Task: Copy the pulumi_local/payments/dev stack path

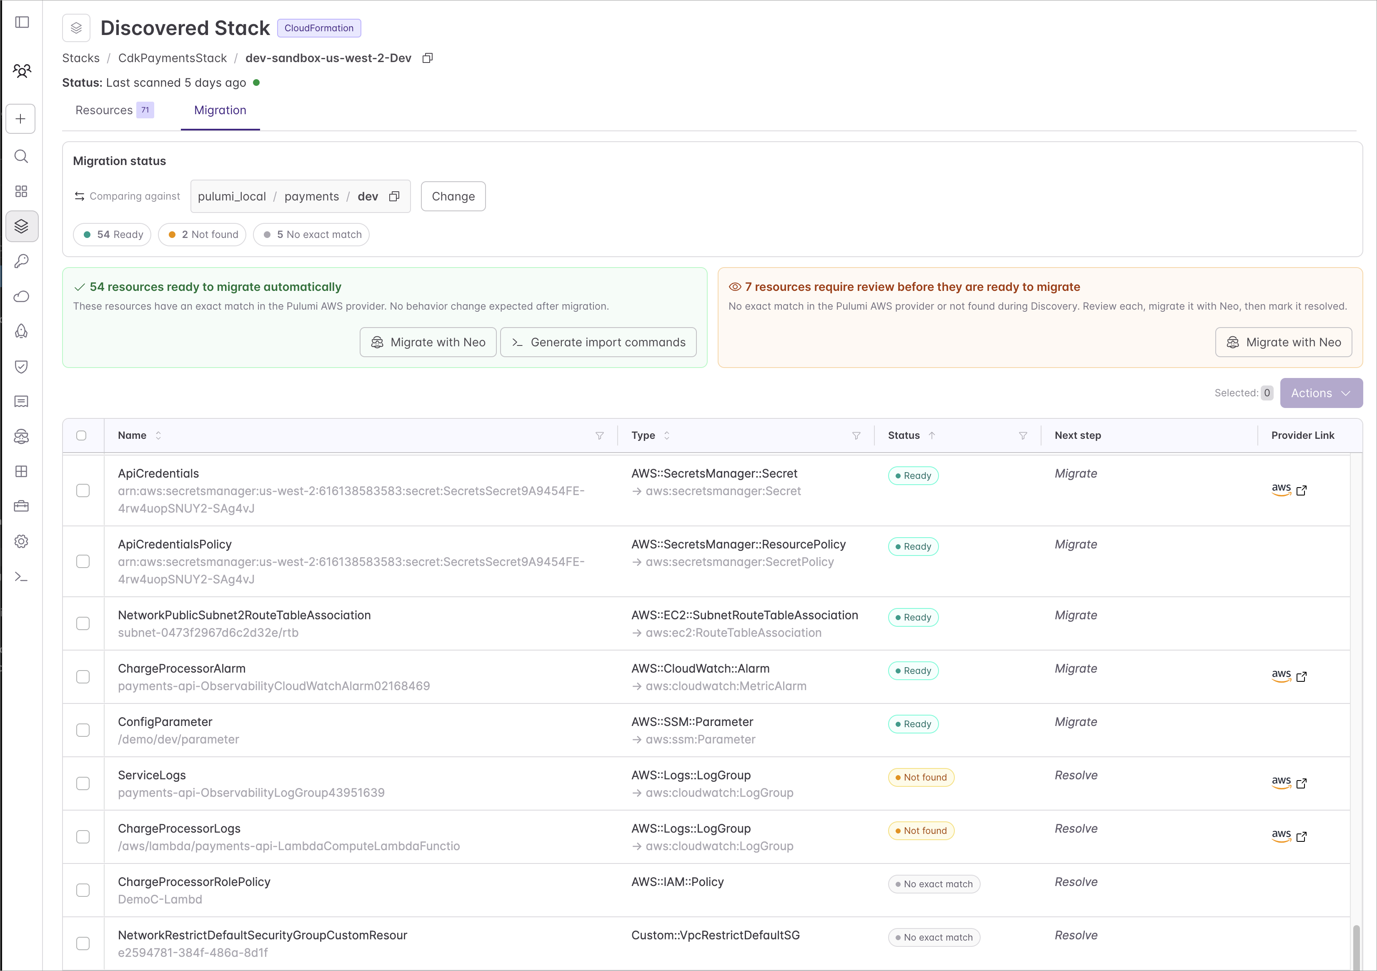Action: click(x=394, y=197)
